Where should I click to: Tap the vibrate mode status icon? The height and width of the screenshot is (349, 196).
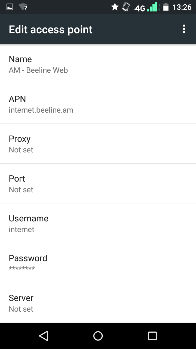click(126, 7)
